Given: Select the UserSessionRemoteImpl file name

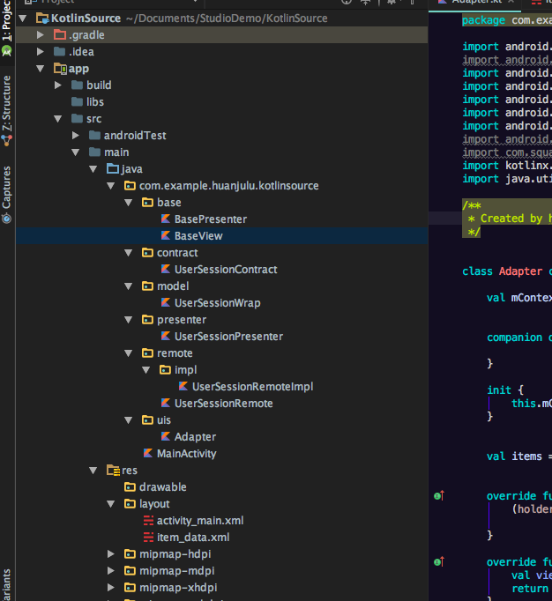Looking at the screenshot, I should [x=252, y=387].
